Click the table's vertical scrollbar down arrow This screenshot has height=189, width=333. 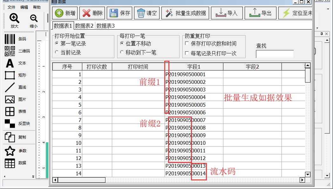[308, 174]
